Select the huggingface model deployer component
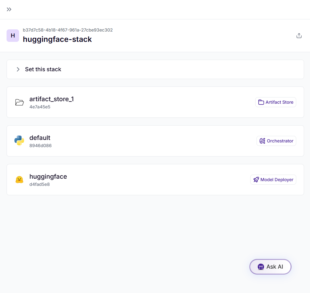Viewport: 310px width, 293px height. coord(48,176)
